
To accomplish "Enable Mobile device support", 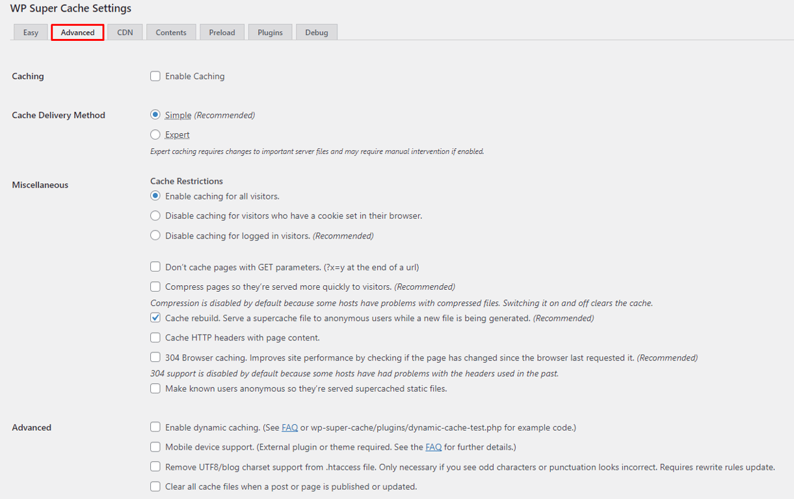I will [155, 446].
